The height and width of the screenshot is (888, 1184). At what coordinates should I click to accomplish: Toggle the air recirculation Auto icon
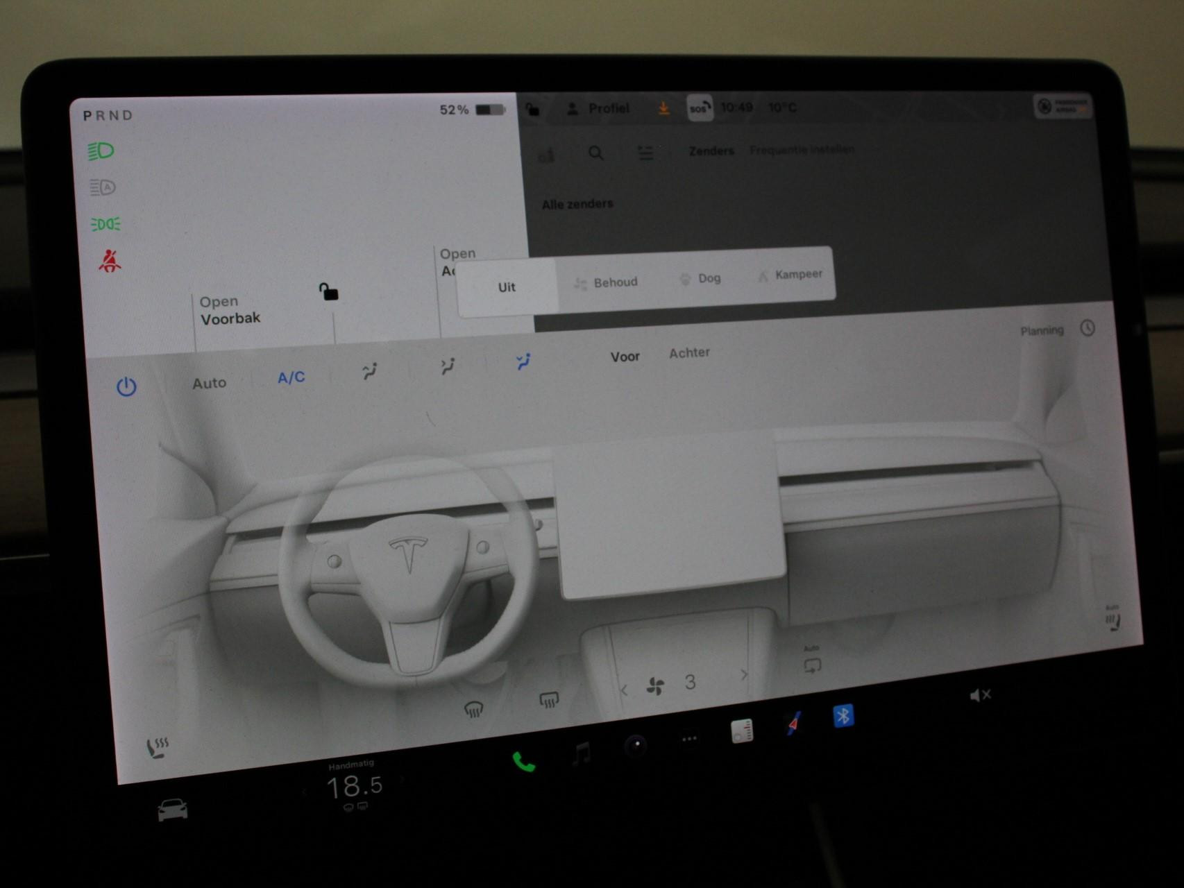pyautogui.click(x=812, y=661)
